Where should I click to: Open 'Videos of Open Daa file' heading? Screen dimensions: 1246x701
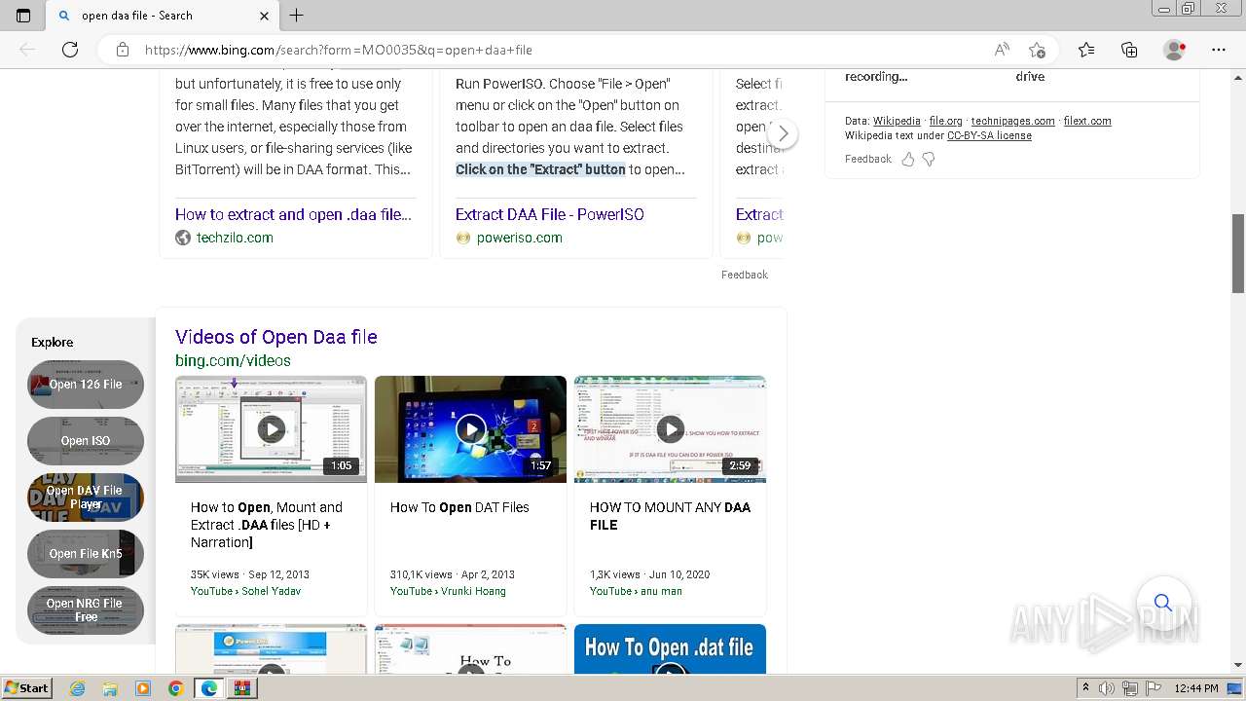pyautogui.click(x=276, y=337)
